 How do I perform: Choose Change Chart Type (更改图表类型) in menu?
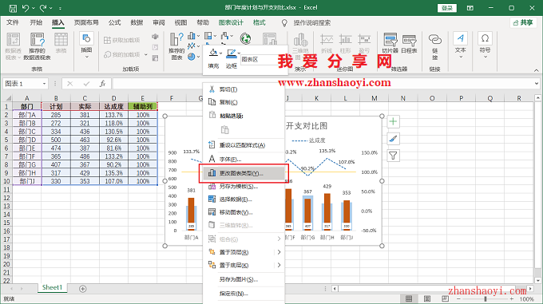pyautogui.click(x=244, y=173)
